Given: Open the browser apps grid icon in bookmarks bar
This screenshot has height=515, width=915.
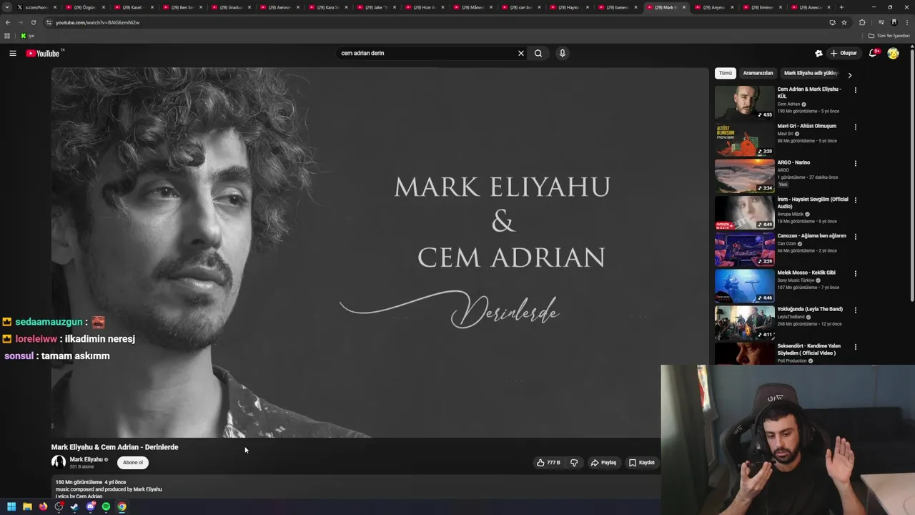Looking at the screenshot, I should [x=7, y=36].
